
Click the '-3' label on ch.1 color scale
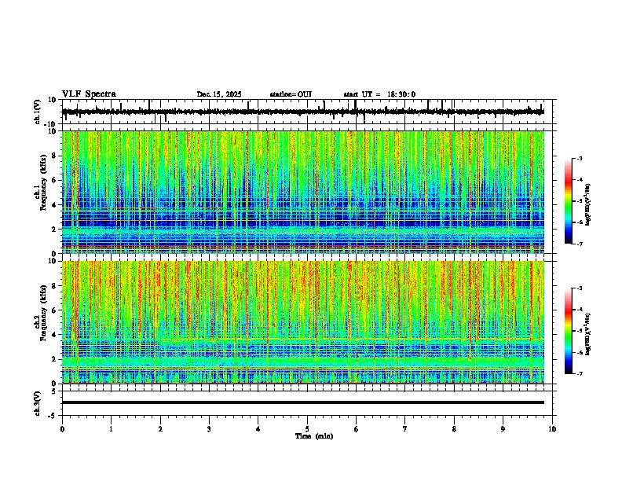pos(579,158)
